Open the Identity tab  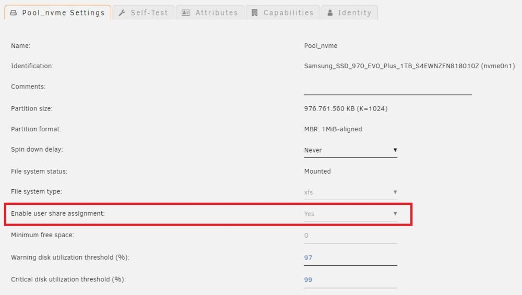coord(350,13)
